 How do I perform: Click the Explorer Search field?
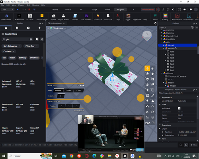[x=175, y=27]
